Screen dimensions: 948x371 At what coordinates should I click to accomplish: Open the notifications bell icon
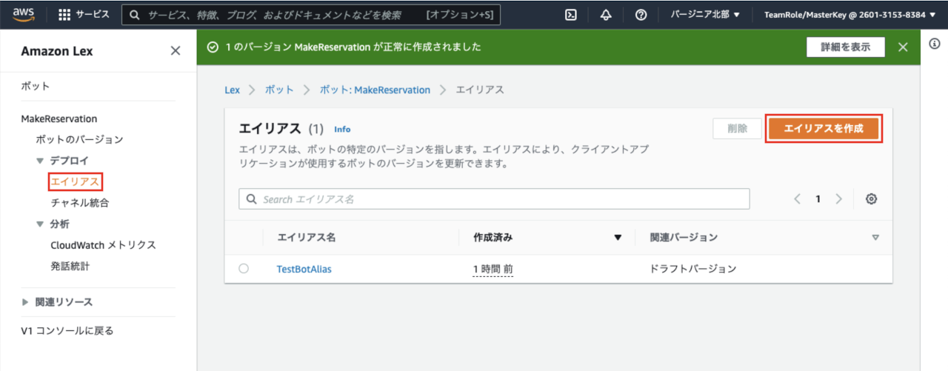(606, 15)
